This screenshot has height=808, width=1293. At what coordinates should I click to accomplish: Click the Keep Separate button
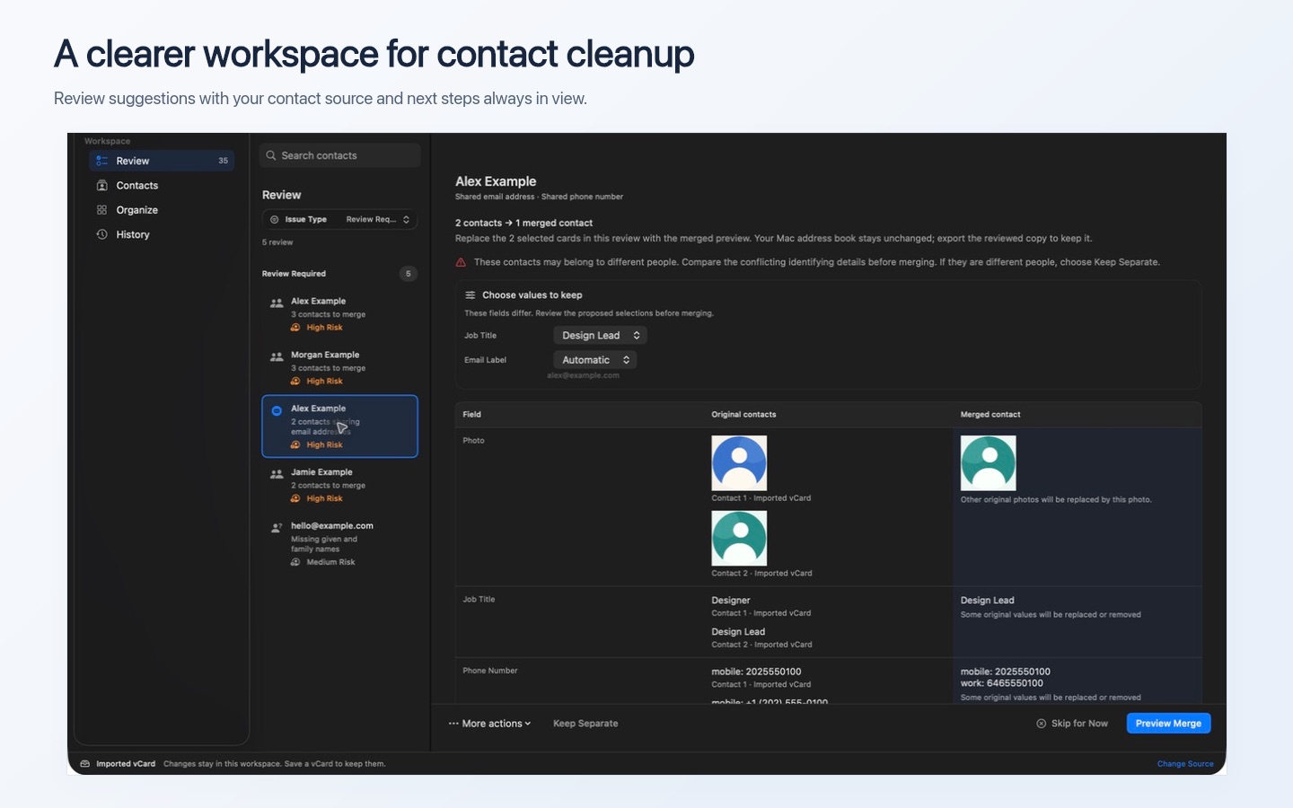point(585,724)
